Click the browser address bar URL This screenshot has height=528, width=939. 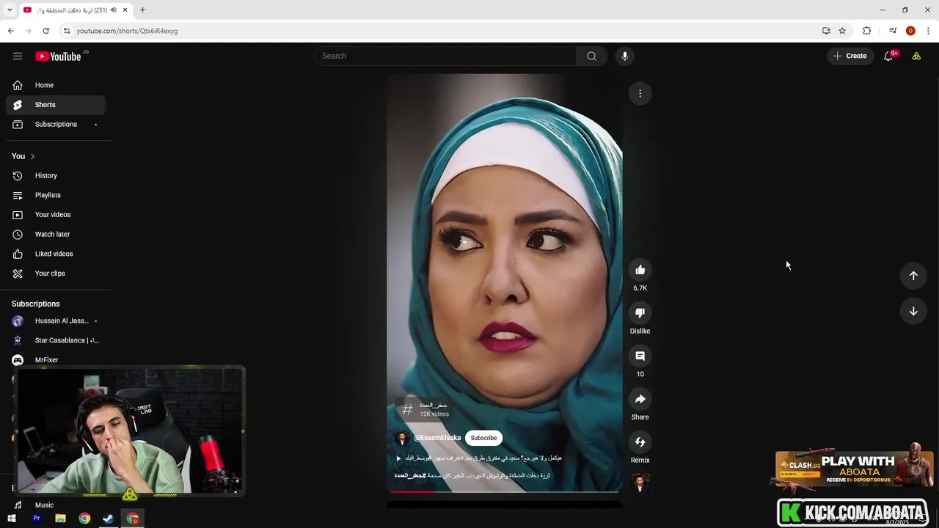coord(127,31)
